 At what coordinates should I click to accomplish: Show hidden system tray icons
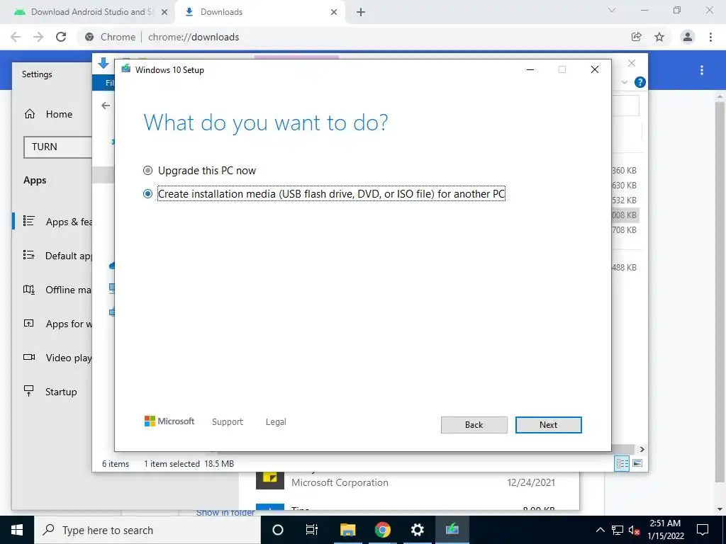coord(600,530)
